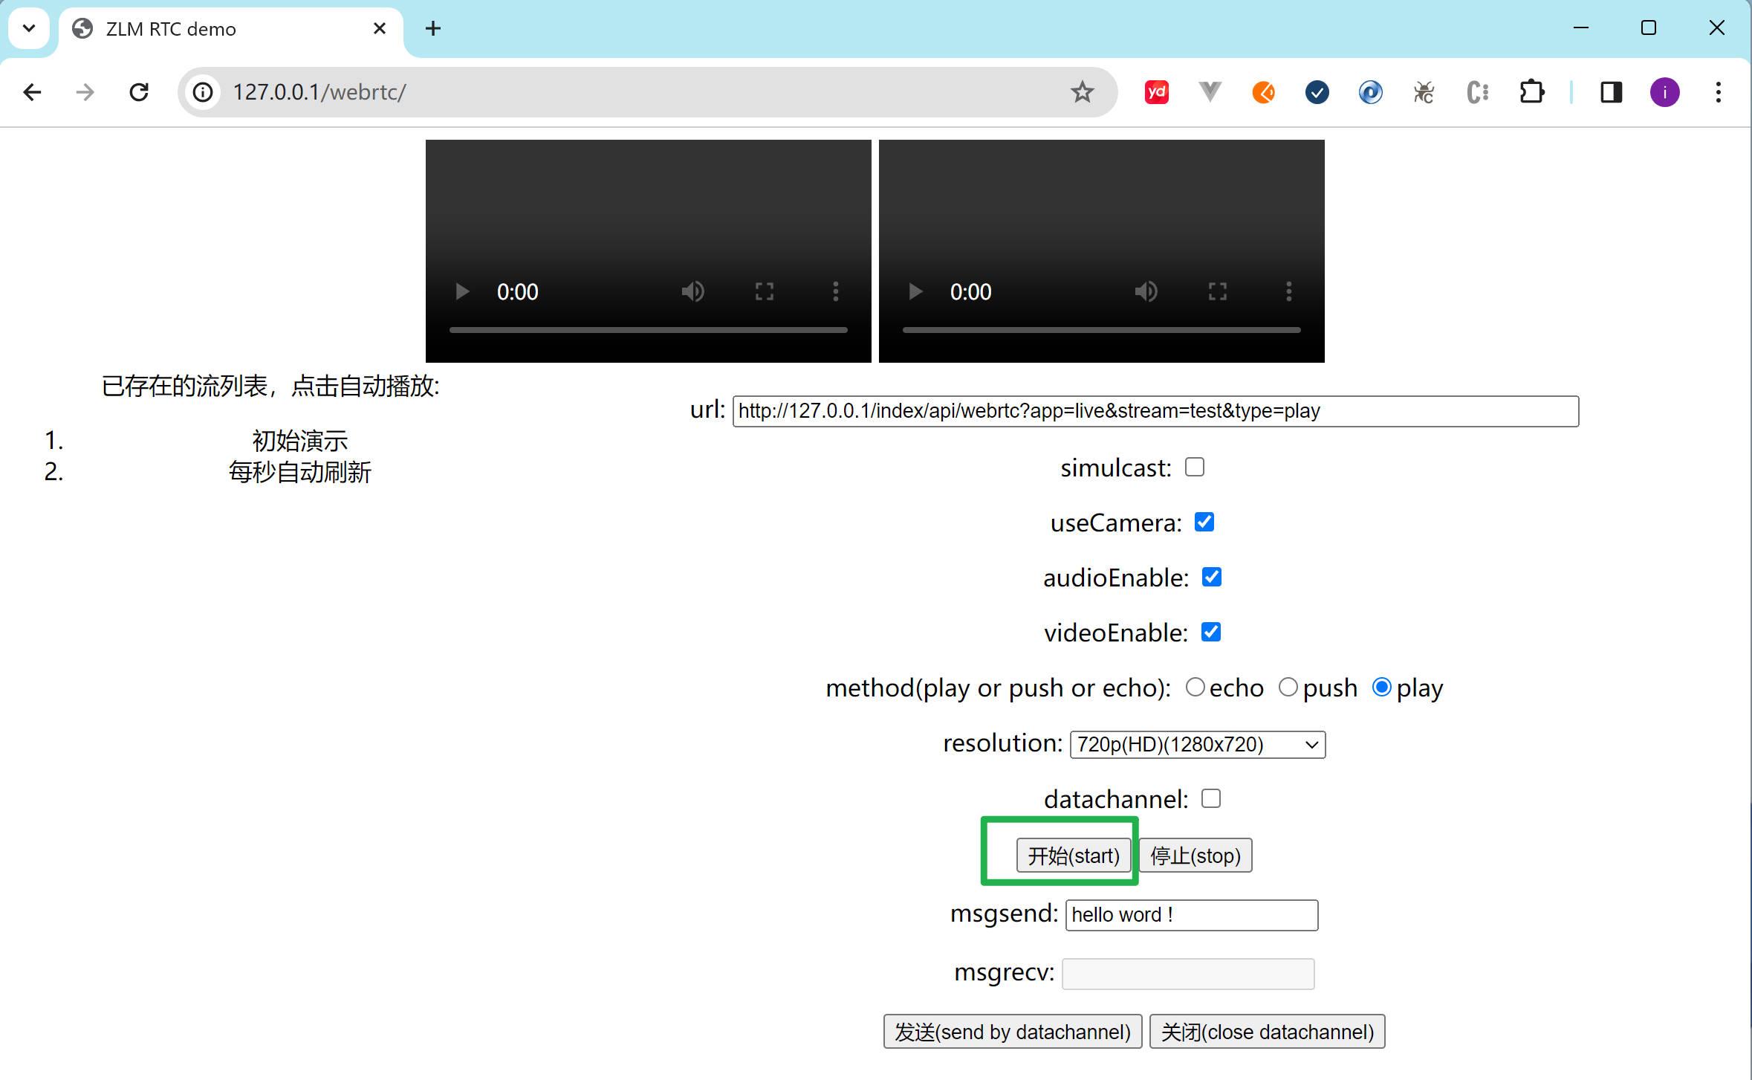Enable the simulcast checkbox

click(1194, 467)
